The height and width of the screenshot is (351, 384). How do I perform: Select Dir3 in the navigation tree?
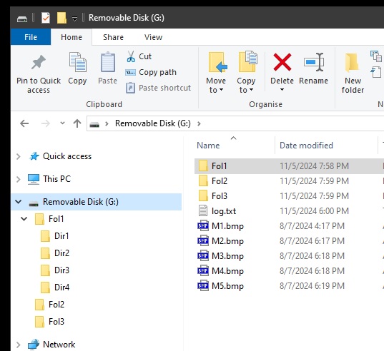tap(61, 270)
